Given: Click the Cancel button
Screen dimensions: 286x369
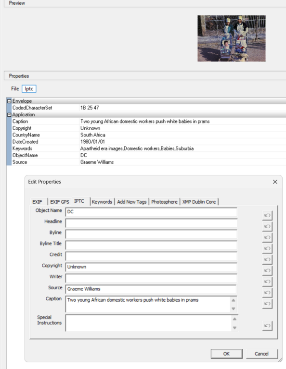Looking at the screenshot, I should click(262, 354).
